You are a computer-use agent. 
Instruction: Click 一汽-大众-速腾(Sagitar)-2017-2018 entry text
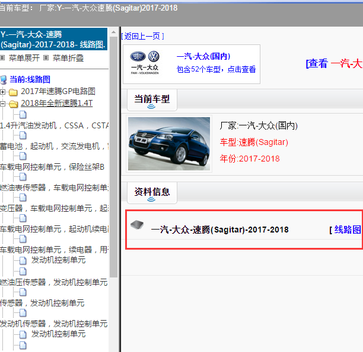click(219, 230)
